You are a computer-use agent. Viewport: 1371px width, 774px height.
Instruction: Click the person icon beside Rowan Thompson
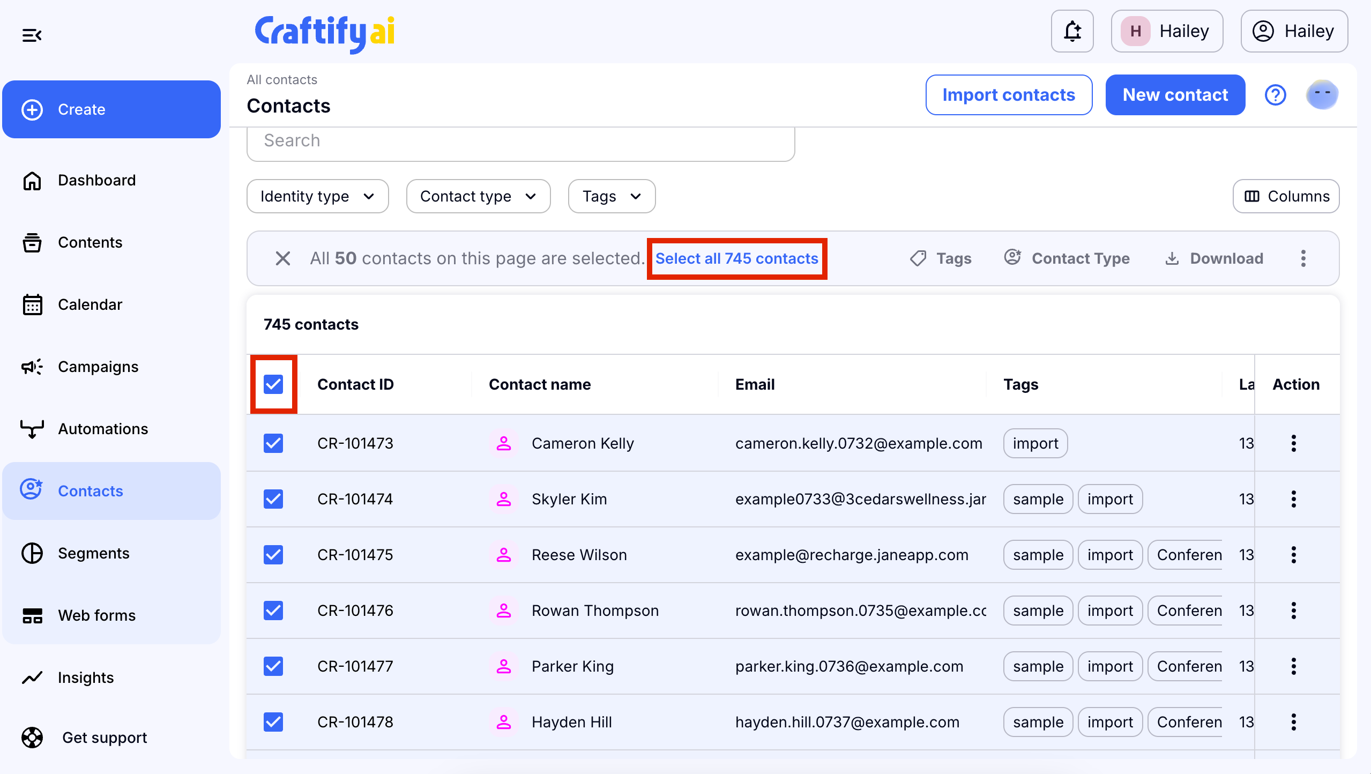tap(504, 611)
